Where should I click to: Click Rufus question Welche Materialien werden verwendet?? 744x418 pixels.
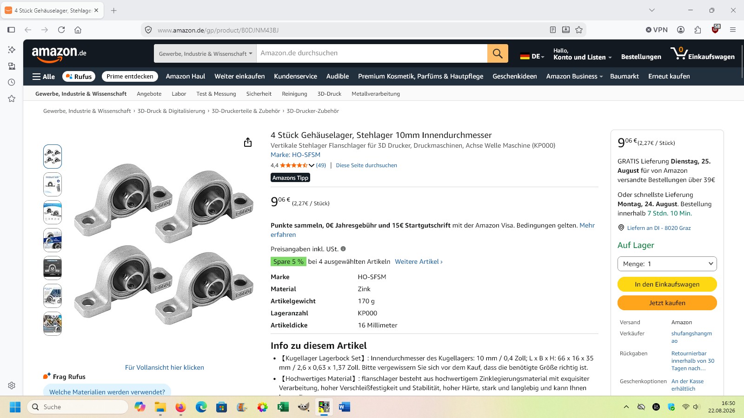pyautogui.click(x=107, y=392)
